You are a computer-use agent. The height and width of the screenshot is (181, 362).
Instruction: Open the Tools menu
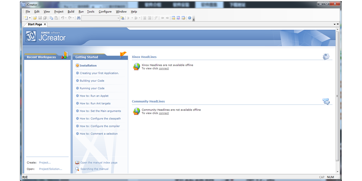[91, 11]
